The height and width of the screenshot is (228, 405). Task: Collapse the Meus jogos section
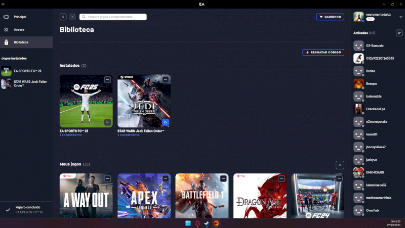[x=340, y=165]
